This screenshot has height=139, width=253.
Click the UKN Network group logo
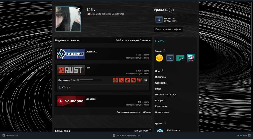click(x=160, y=130)
